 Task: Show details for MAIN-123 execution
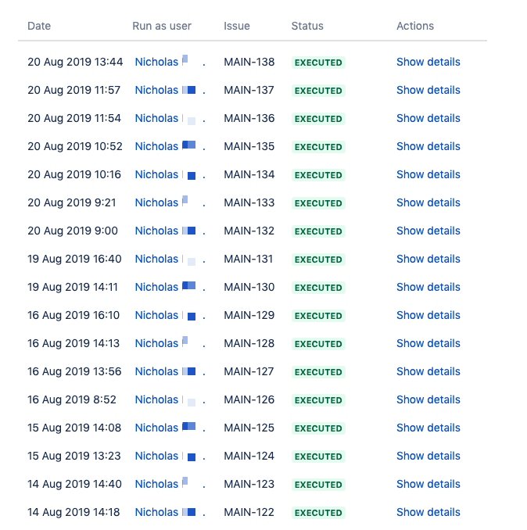[x=428, y=484]
